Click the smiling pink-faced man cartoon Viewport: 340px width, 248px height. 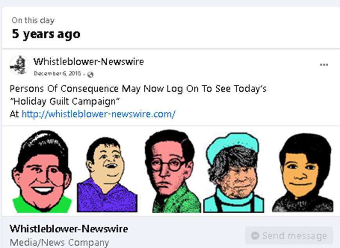pos(42,171)
